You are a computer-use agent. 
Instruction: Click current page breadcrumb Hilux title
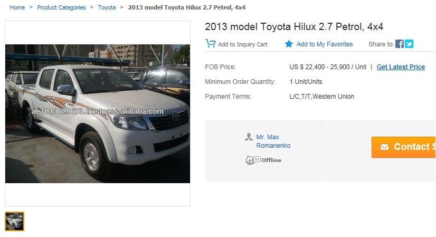187,7
